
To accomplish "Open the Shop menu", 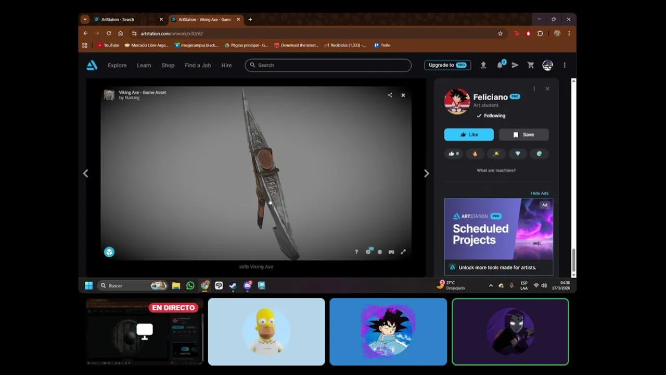I will (168, 65).
